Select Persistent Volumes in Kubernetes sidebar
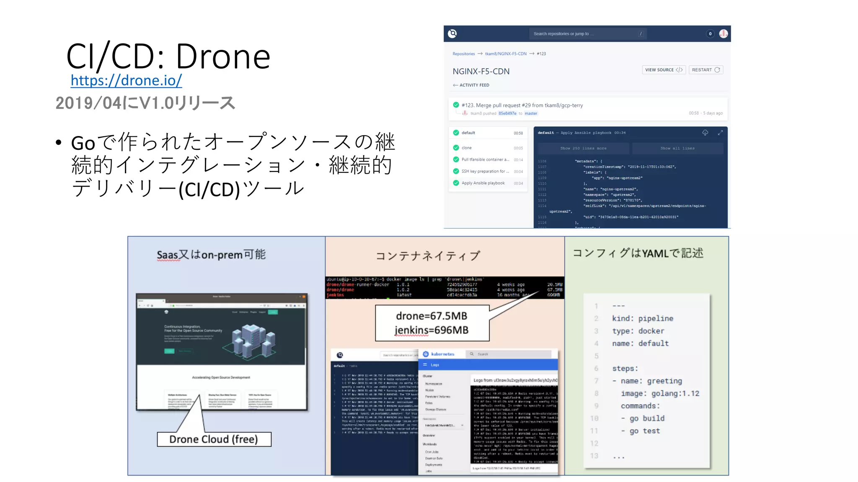 point(437,397)
